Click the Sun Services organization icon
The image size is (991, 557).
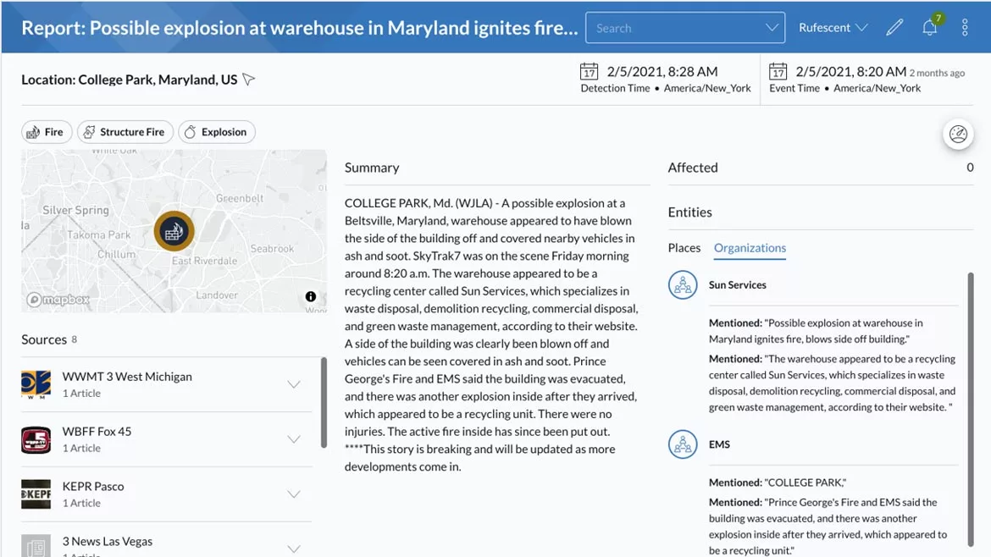[683, 285]
